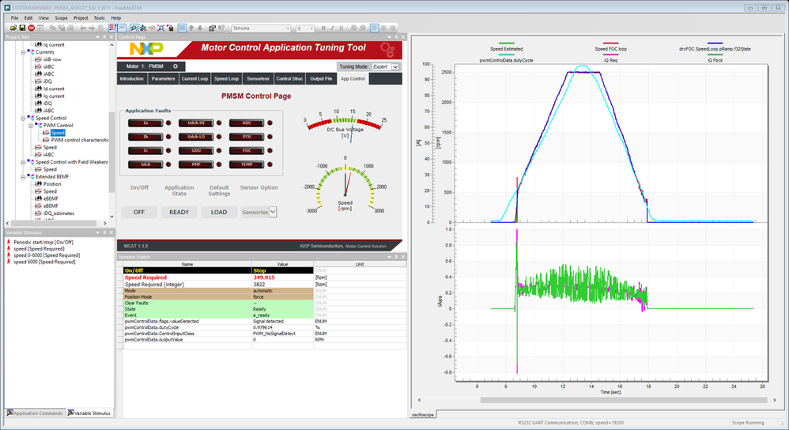Image resolution: width=789 pixels, height=430 pixels.
Task: Click the Idcb fault button
Action: 145,164
